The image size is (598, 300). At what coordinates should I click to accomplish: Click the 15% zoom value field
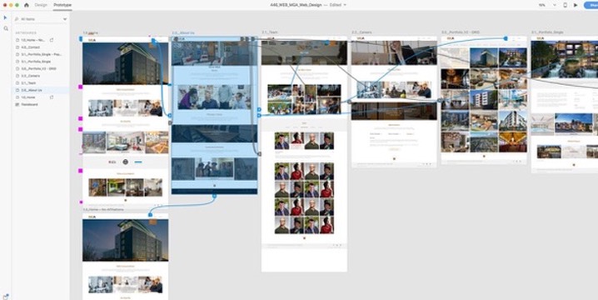[542, 5]
